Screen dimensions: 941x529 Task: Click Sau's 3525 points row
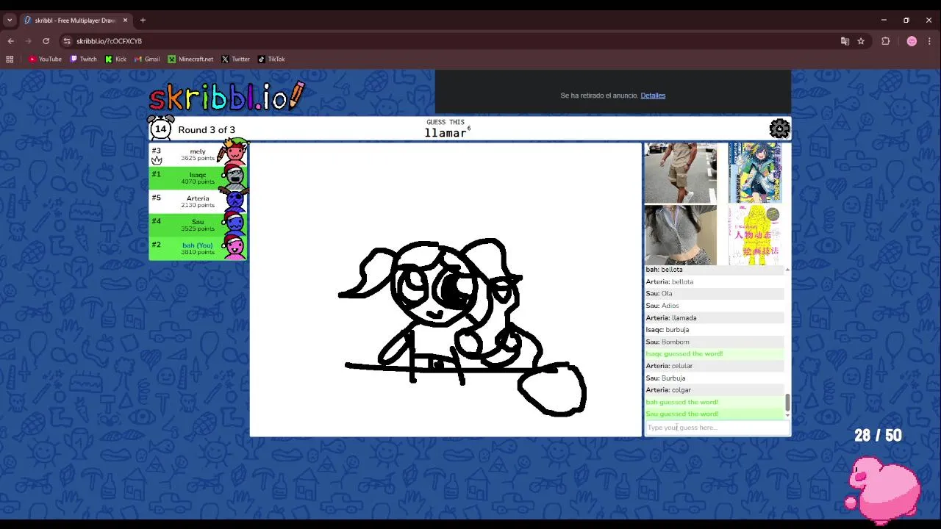click(x=198, y=225)
